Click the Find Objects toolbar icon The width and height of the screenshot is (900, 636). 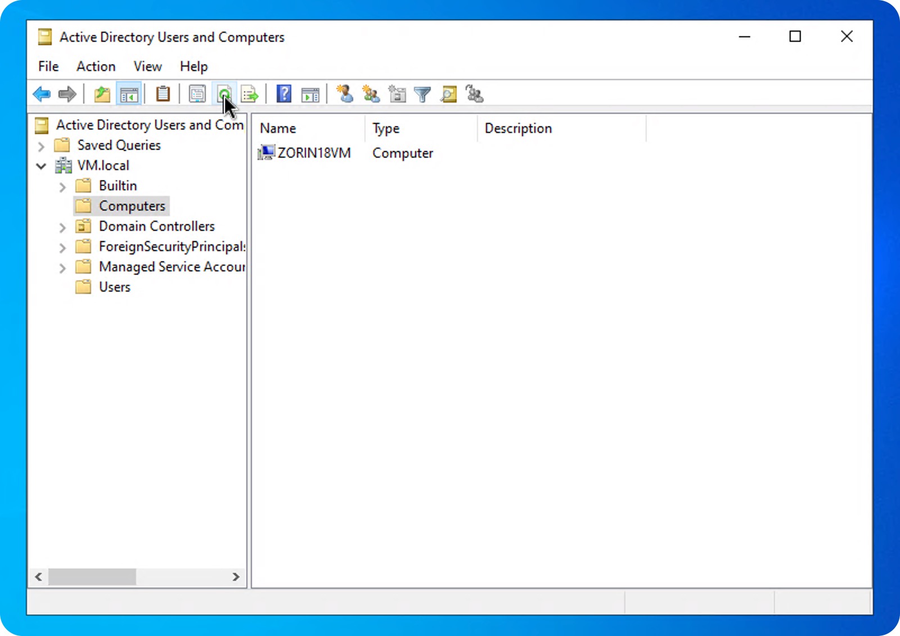point(448,94)
